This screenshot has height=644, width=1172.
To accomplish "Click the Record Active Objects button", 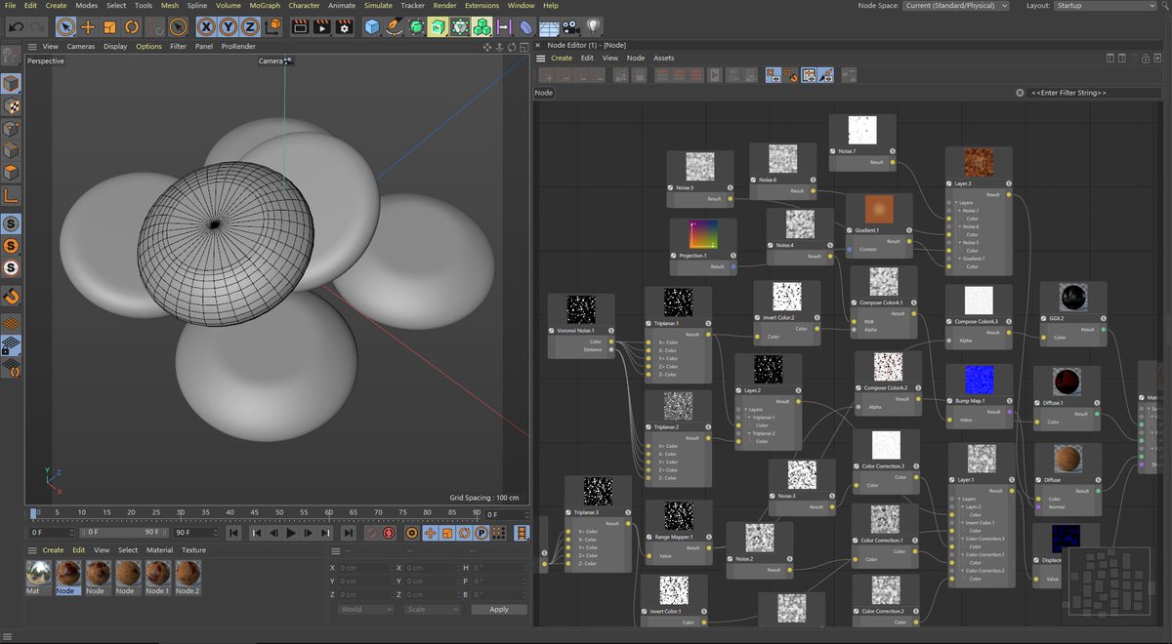I will [371, 533].
